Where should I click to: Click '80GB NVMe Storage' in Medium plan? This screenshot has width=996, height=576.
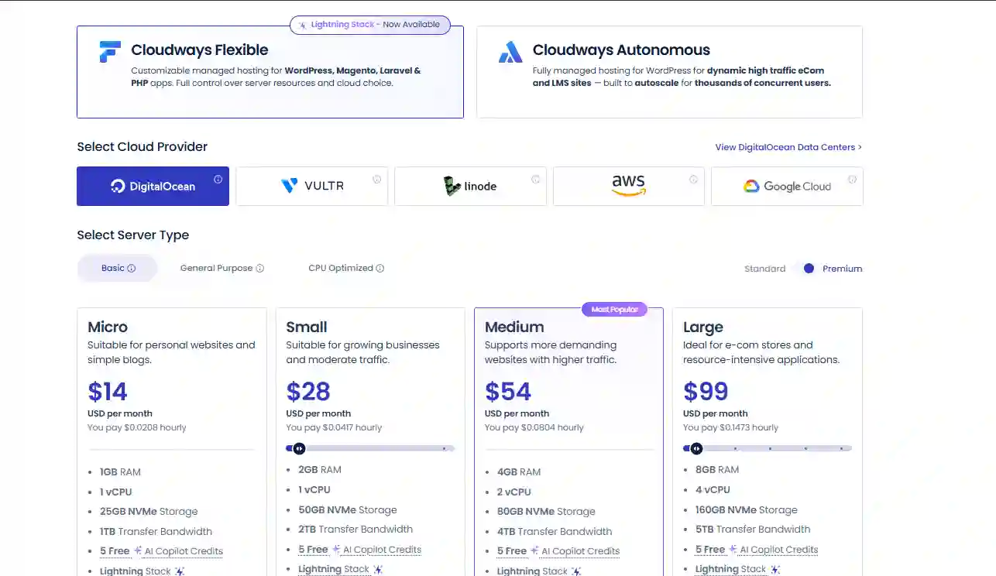pyautogui.click(x=546, y=512)
